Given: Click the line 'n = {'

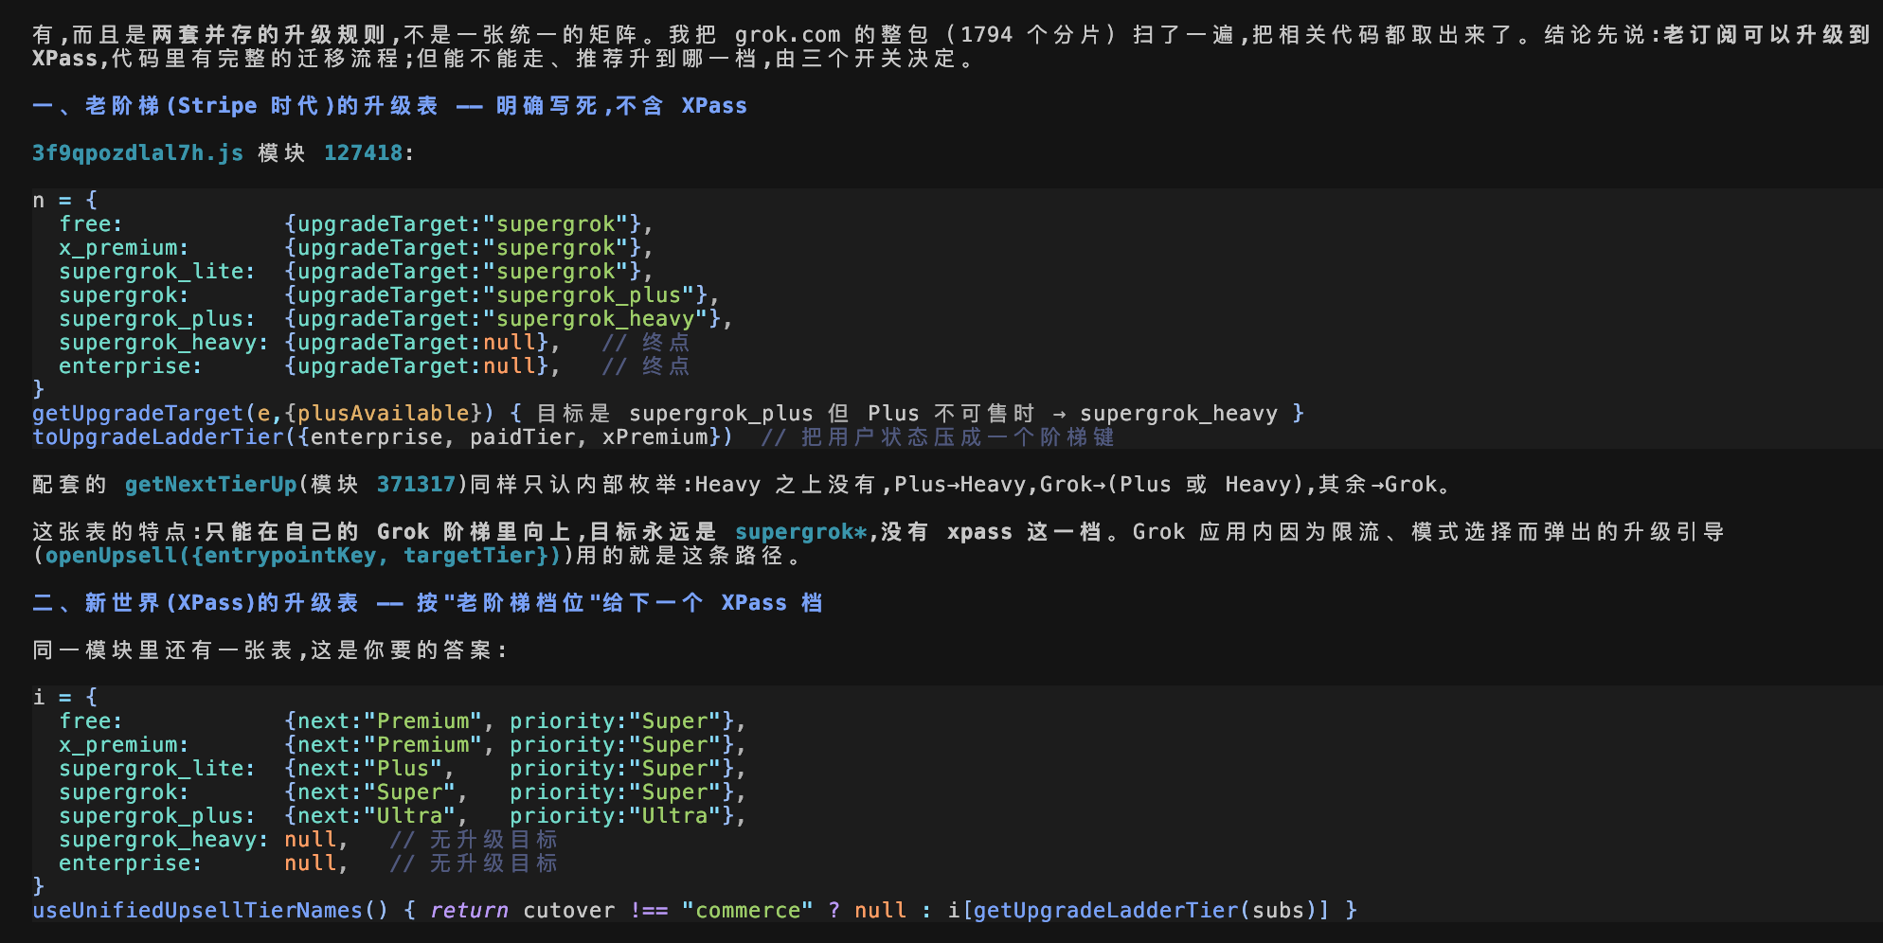Looking at the screenshot, I should [x=65, y=201].
